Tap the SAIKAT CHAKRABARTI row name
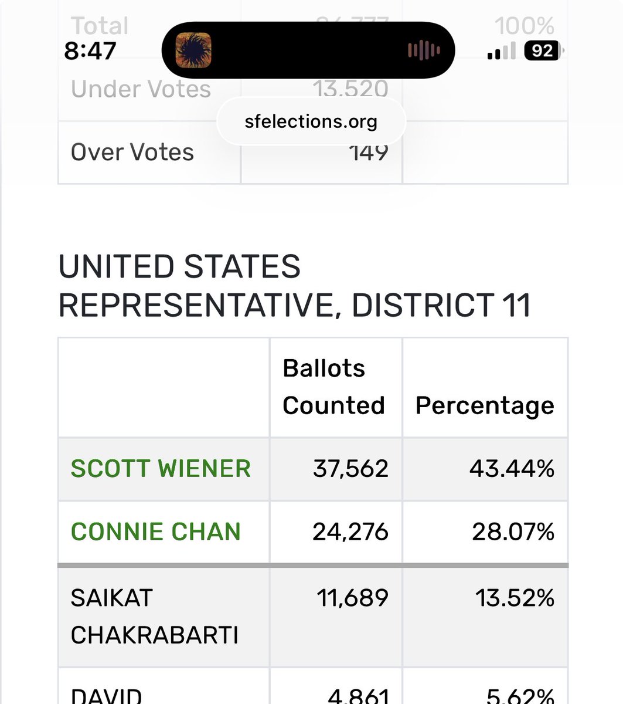 point(155,617)
